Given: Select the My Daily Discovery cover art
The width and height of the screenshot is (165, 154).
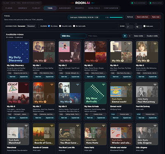Looking at the screenshot, I should click(18, 52).
